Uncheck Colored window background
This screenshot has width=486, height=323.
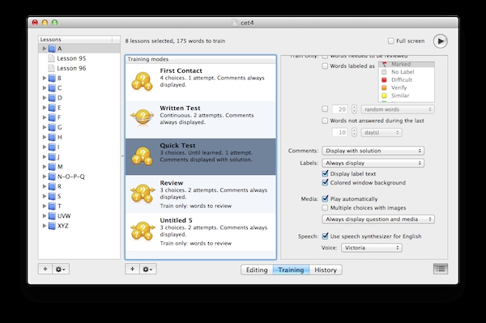coord(325,183)
